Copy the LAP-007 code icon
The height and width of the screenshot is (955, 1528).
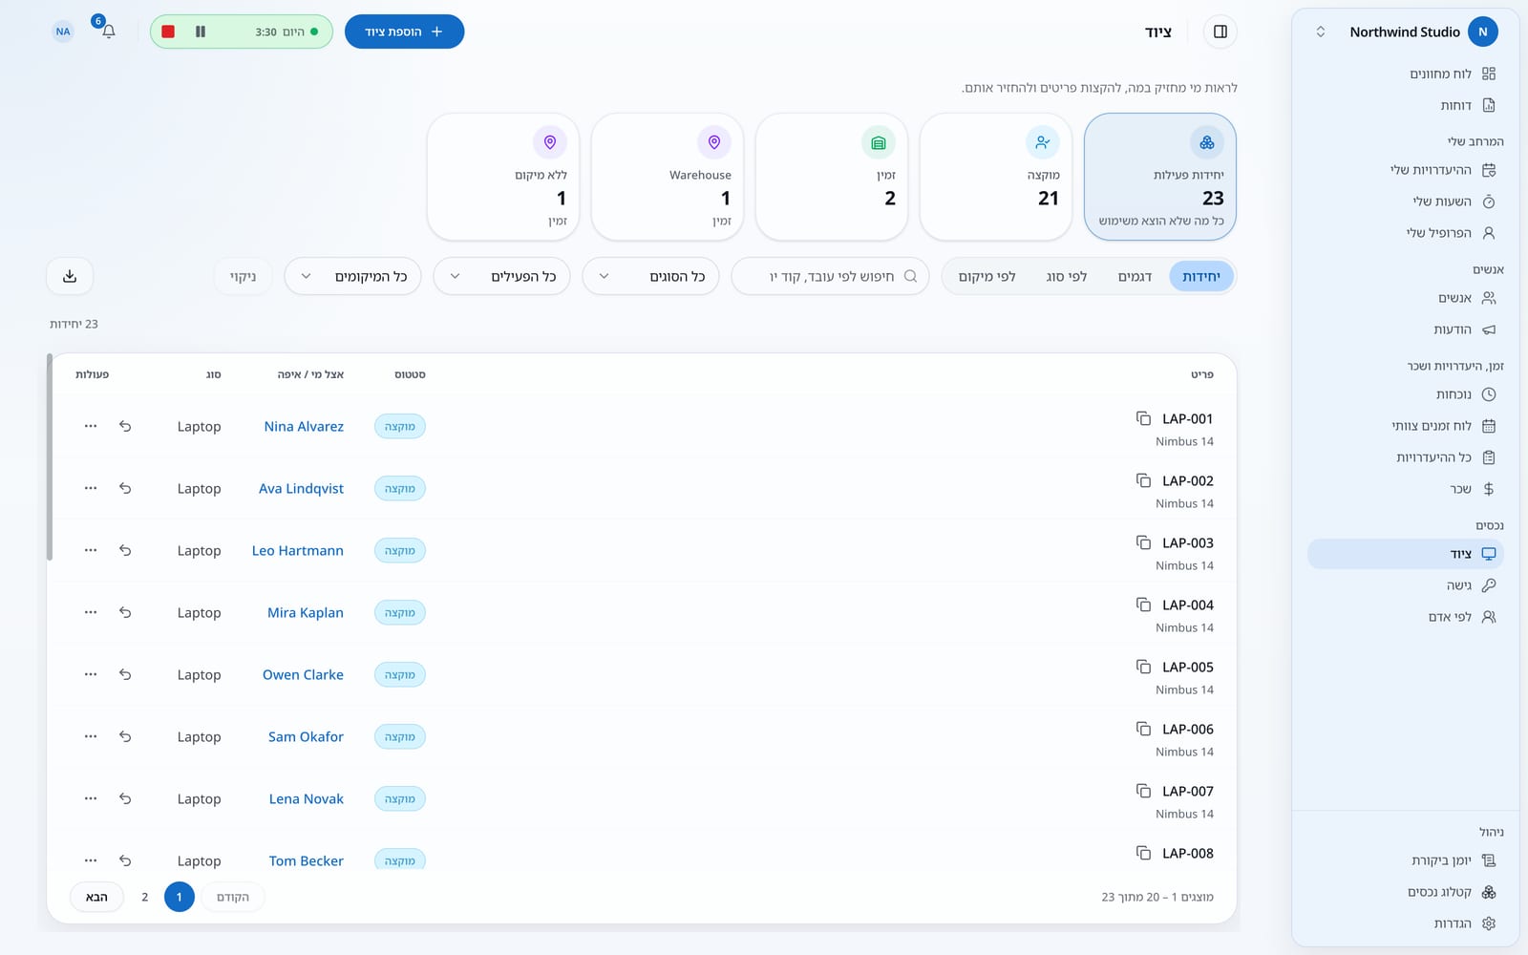[x=1143, y=791]
